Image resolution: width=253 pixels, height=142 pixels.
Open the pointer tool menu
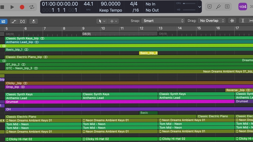pos(102,21)
